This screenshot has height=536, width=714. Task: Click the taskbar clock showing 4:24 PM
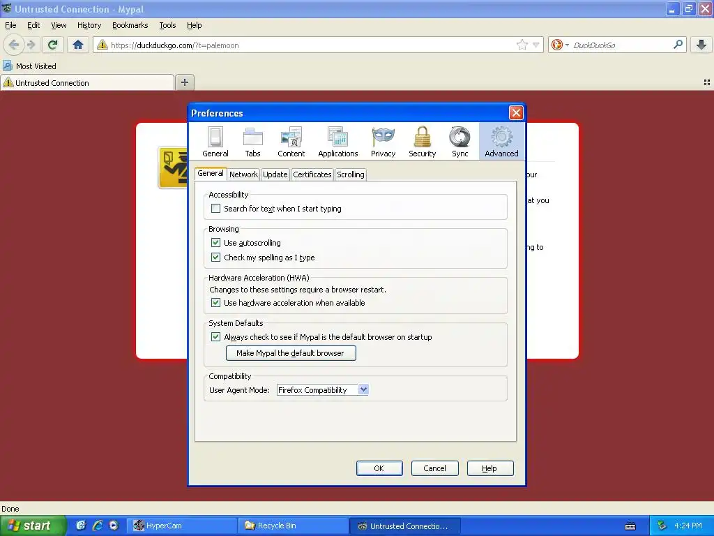(688, 526)
